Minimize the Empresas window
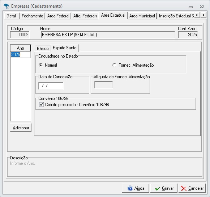The width and height of the screenshot is (210, 197). tap(190, 7)
